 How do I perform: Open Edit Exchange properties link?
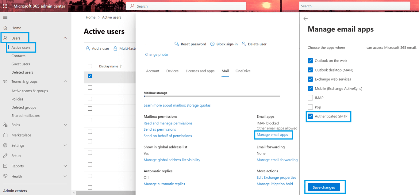[x=276, y=178]
